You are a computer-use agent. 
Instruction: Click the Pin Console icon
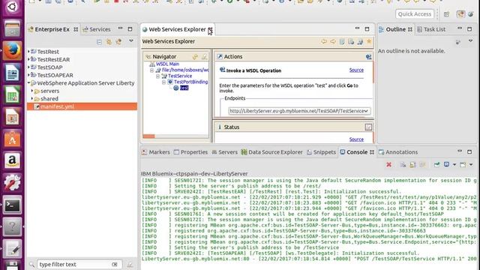click(436, 165)
